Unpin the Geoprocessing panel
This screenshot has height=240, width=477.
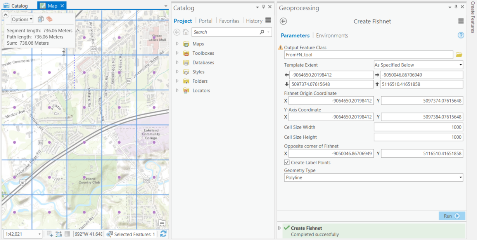(456, 7)
